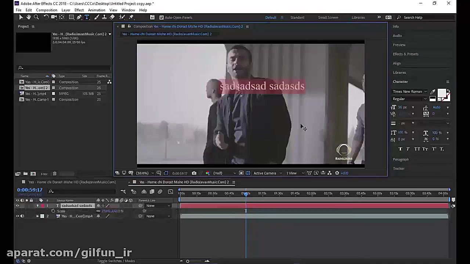The height and width of the screenshot is (264, 470).
Task: Toggle the composition viewer lock icon
Action: (129, 26)
